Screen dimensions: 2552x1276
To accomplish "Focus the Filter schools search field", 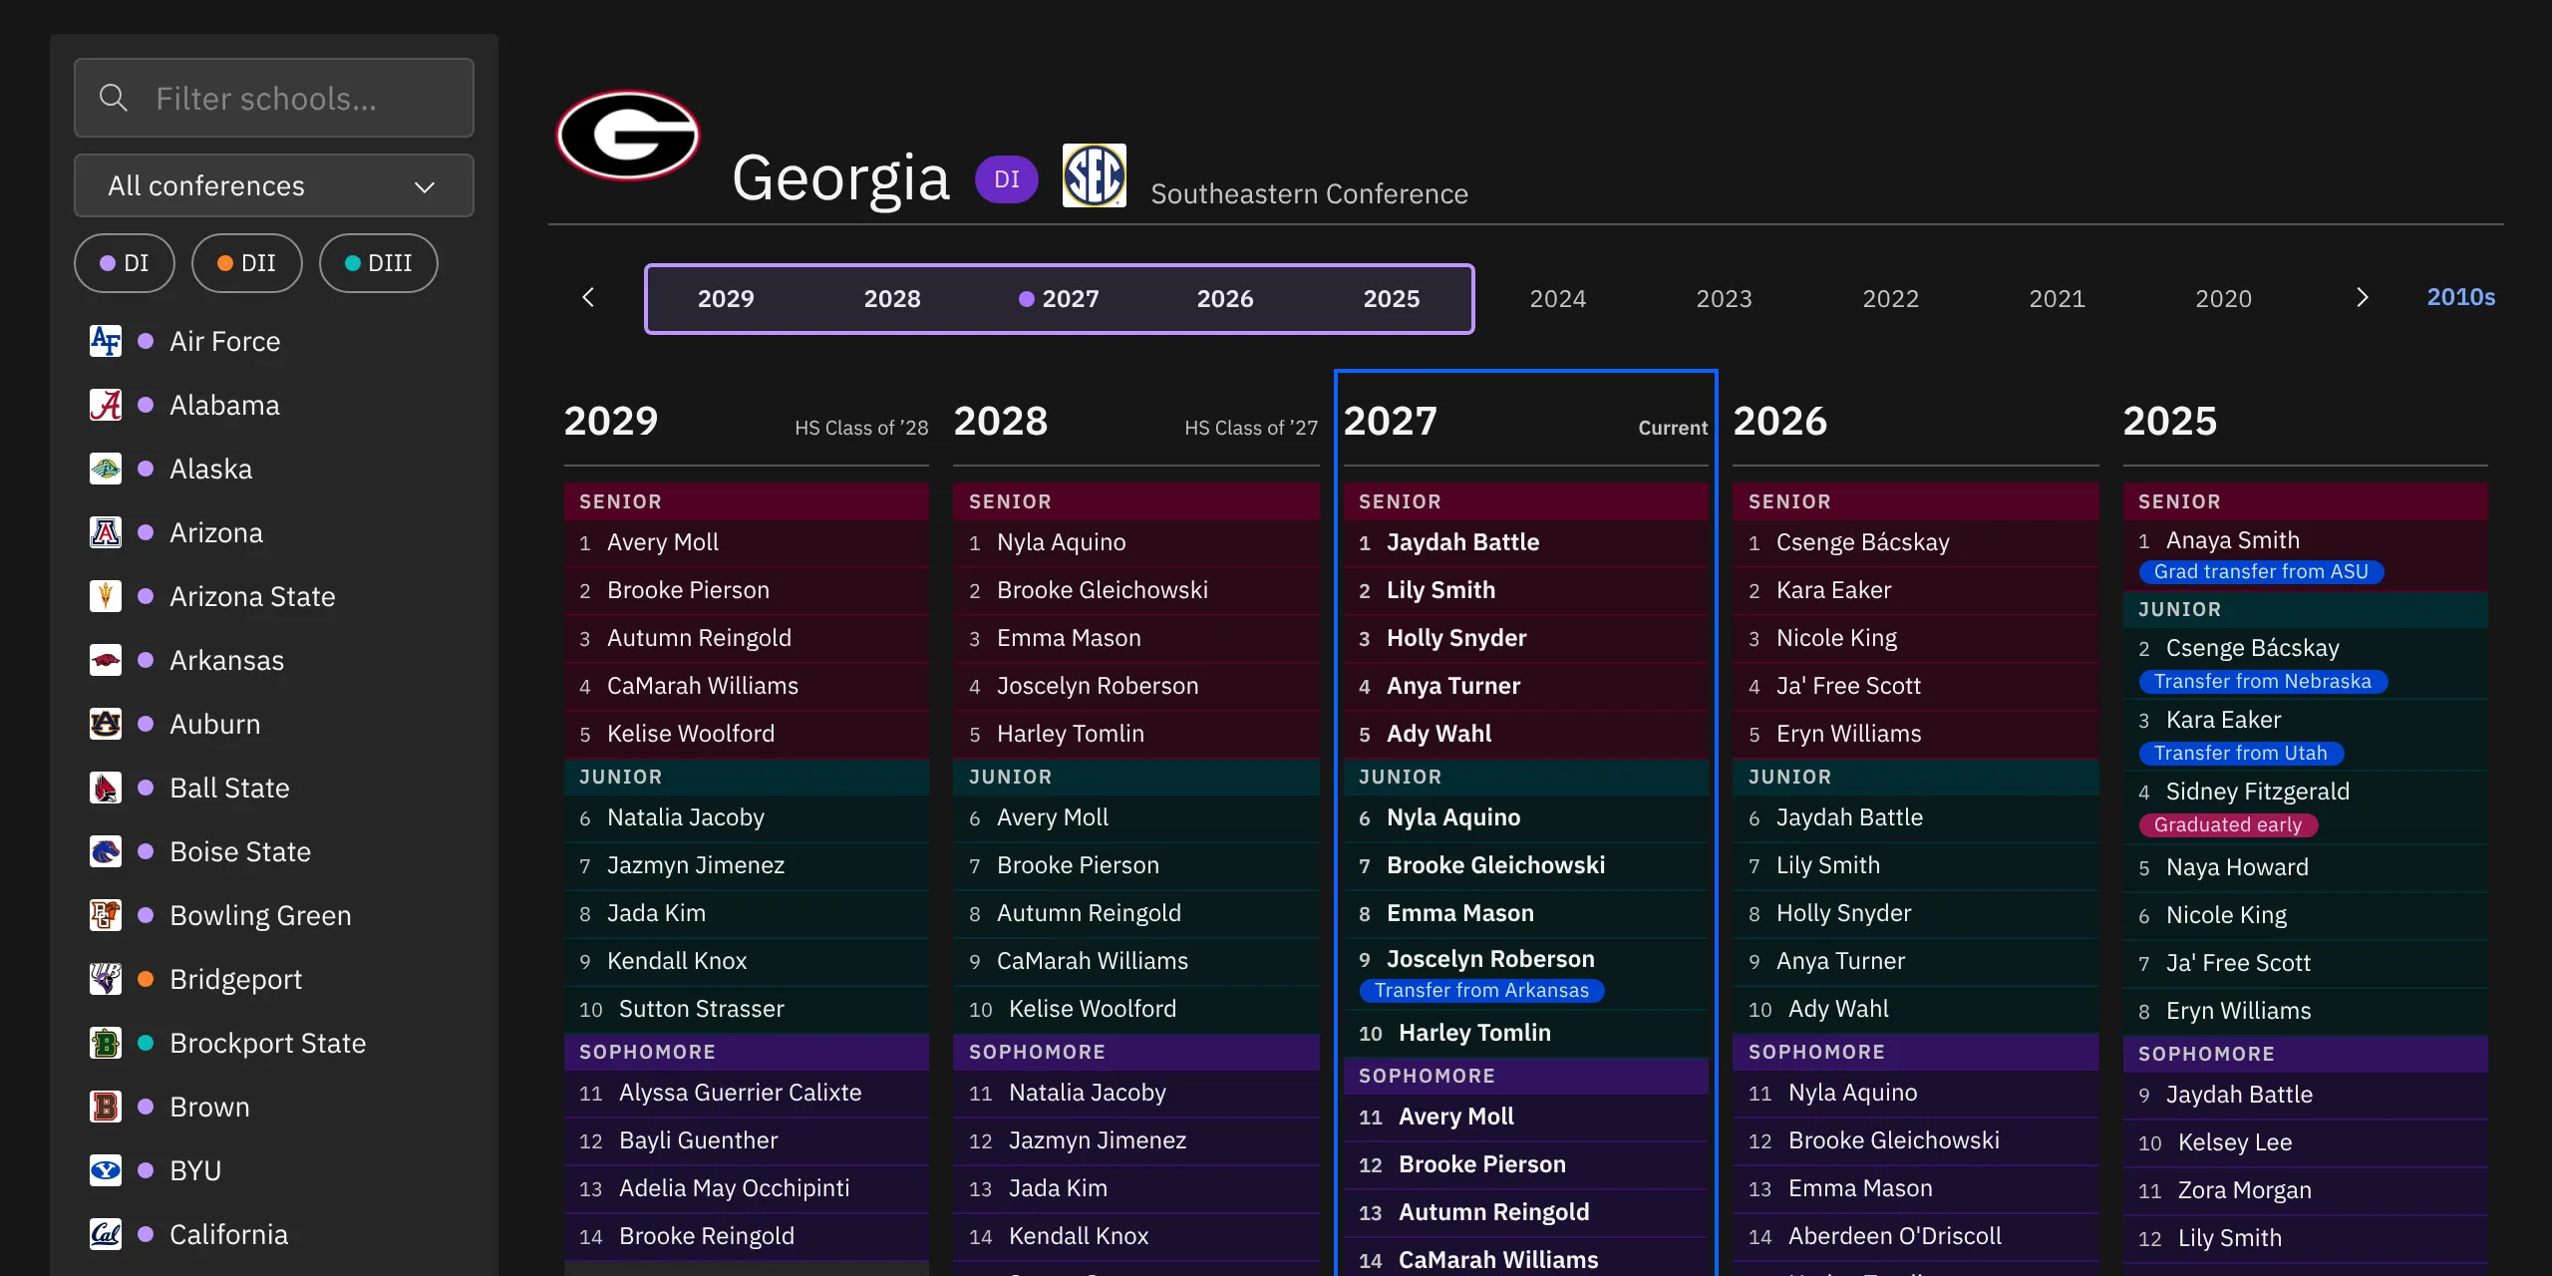I will coord(274,98).
